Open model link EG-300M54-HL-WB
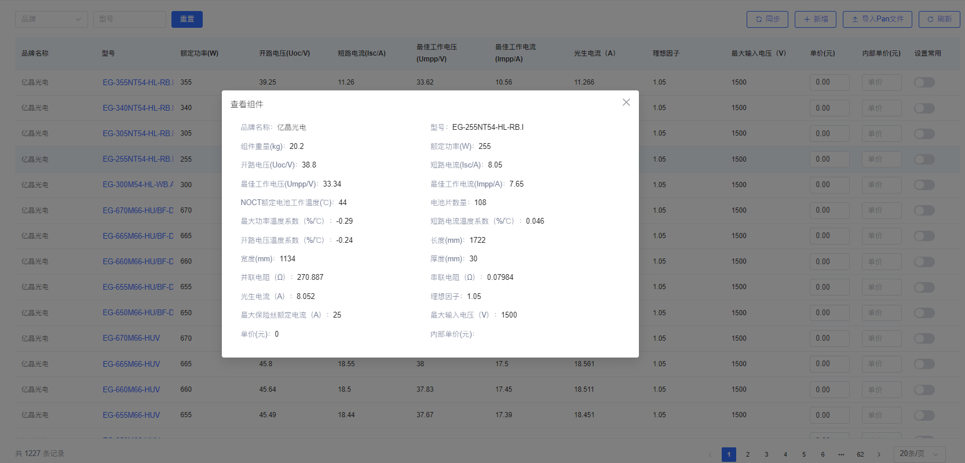Image resolution: width=965 pixels, height=463 pixels. pos(138,184)
